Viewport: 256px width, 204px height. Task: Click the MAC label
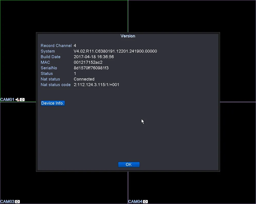tap(45, 62)
